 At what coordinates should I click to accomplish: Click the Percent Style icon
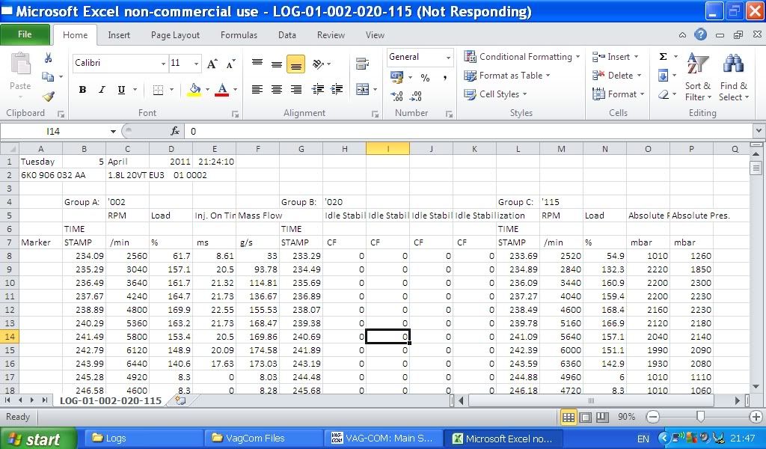[x=425, y=77]
